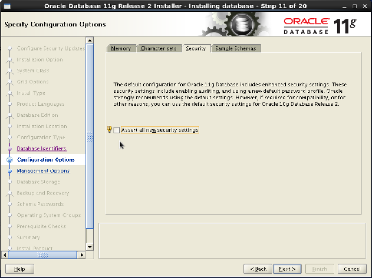Viewport: 372px width, 278px height.
Task: Open the Character sets tab
Action: coord(159,48)
